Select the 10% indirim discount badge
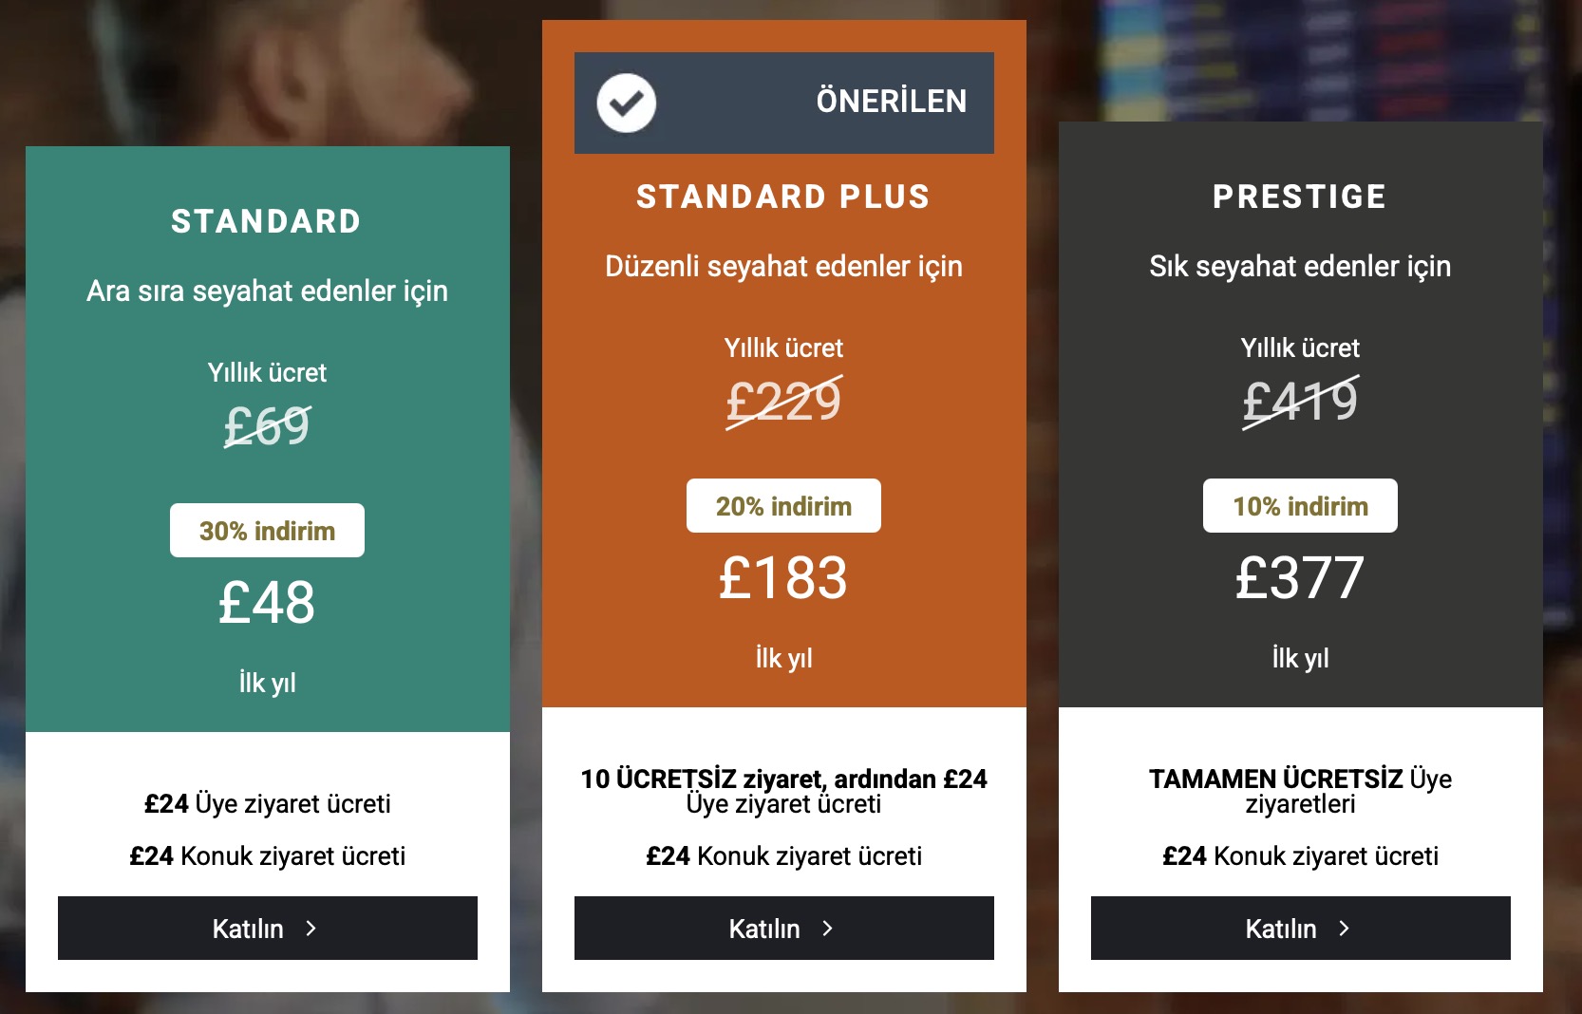 tap(1300, 506)
